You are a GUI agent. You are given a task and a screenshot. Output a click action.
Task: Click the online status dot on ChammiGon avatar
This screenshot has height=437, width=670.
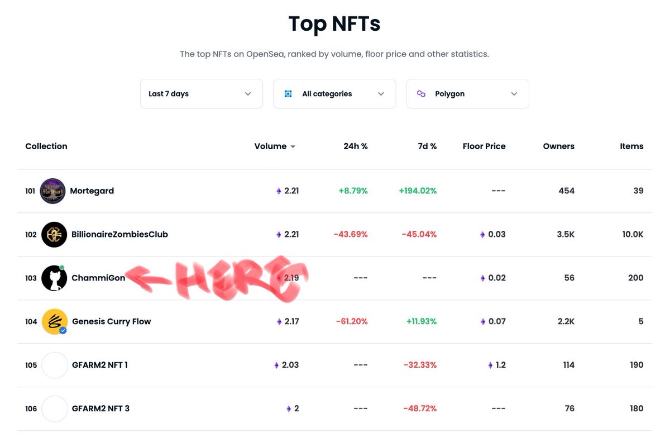click(61, 268)
